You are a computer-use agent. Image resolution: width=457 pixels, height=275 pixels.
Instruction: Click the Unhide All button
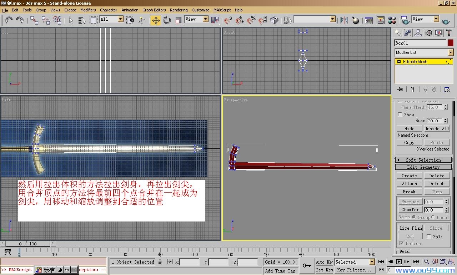coord(436,128)
